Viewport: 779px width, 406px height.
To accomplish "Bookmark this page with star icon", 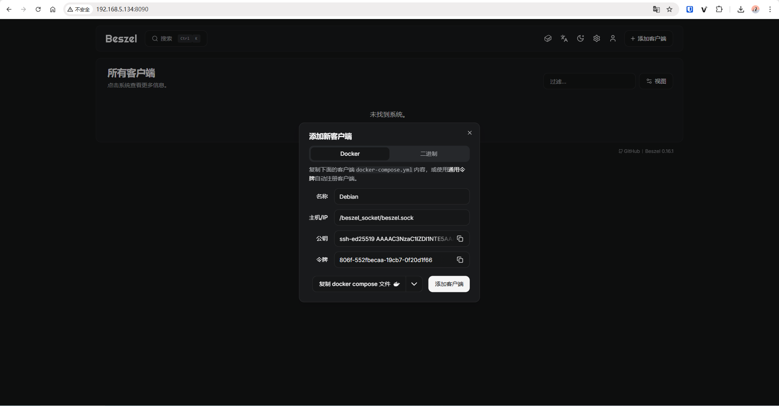I will (669, 9).
